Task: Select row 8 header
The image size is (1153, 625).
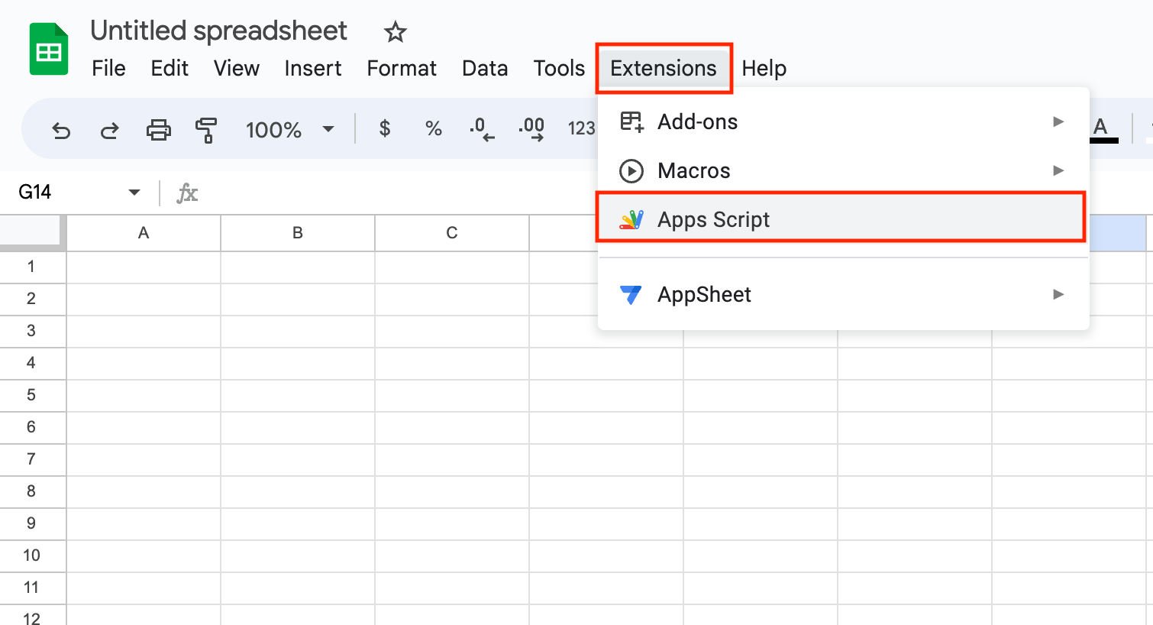Action: 33,492
